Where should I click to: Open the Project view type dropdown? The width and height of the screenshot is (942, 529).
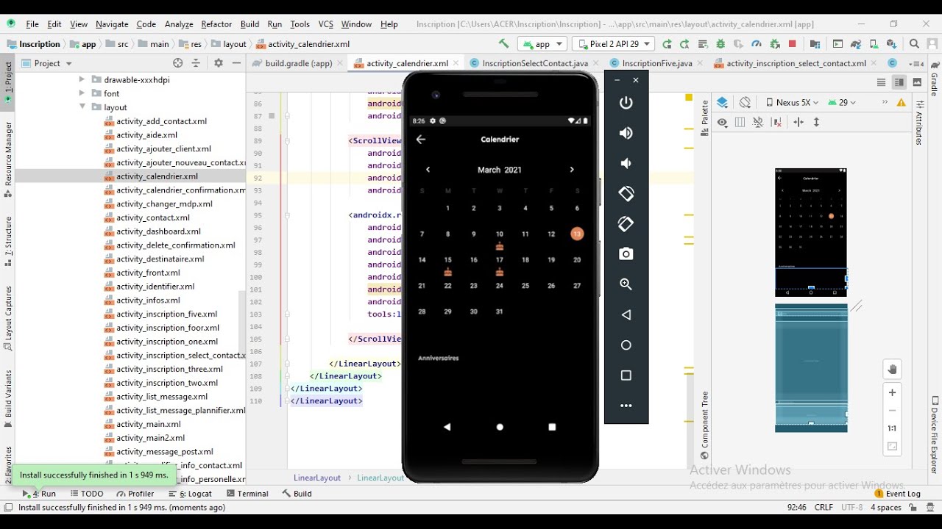click(x=47, y=63)
